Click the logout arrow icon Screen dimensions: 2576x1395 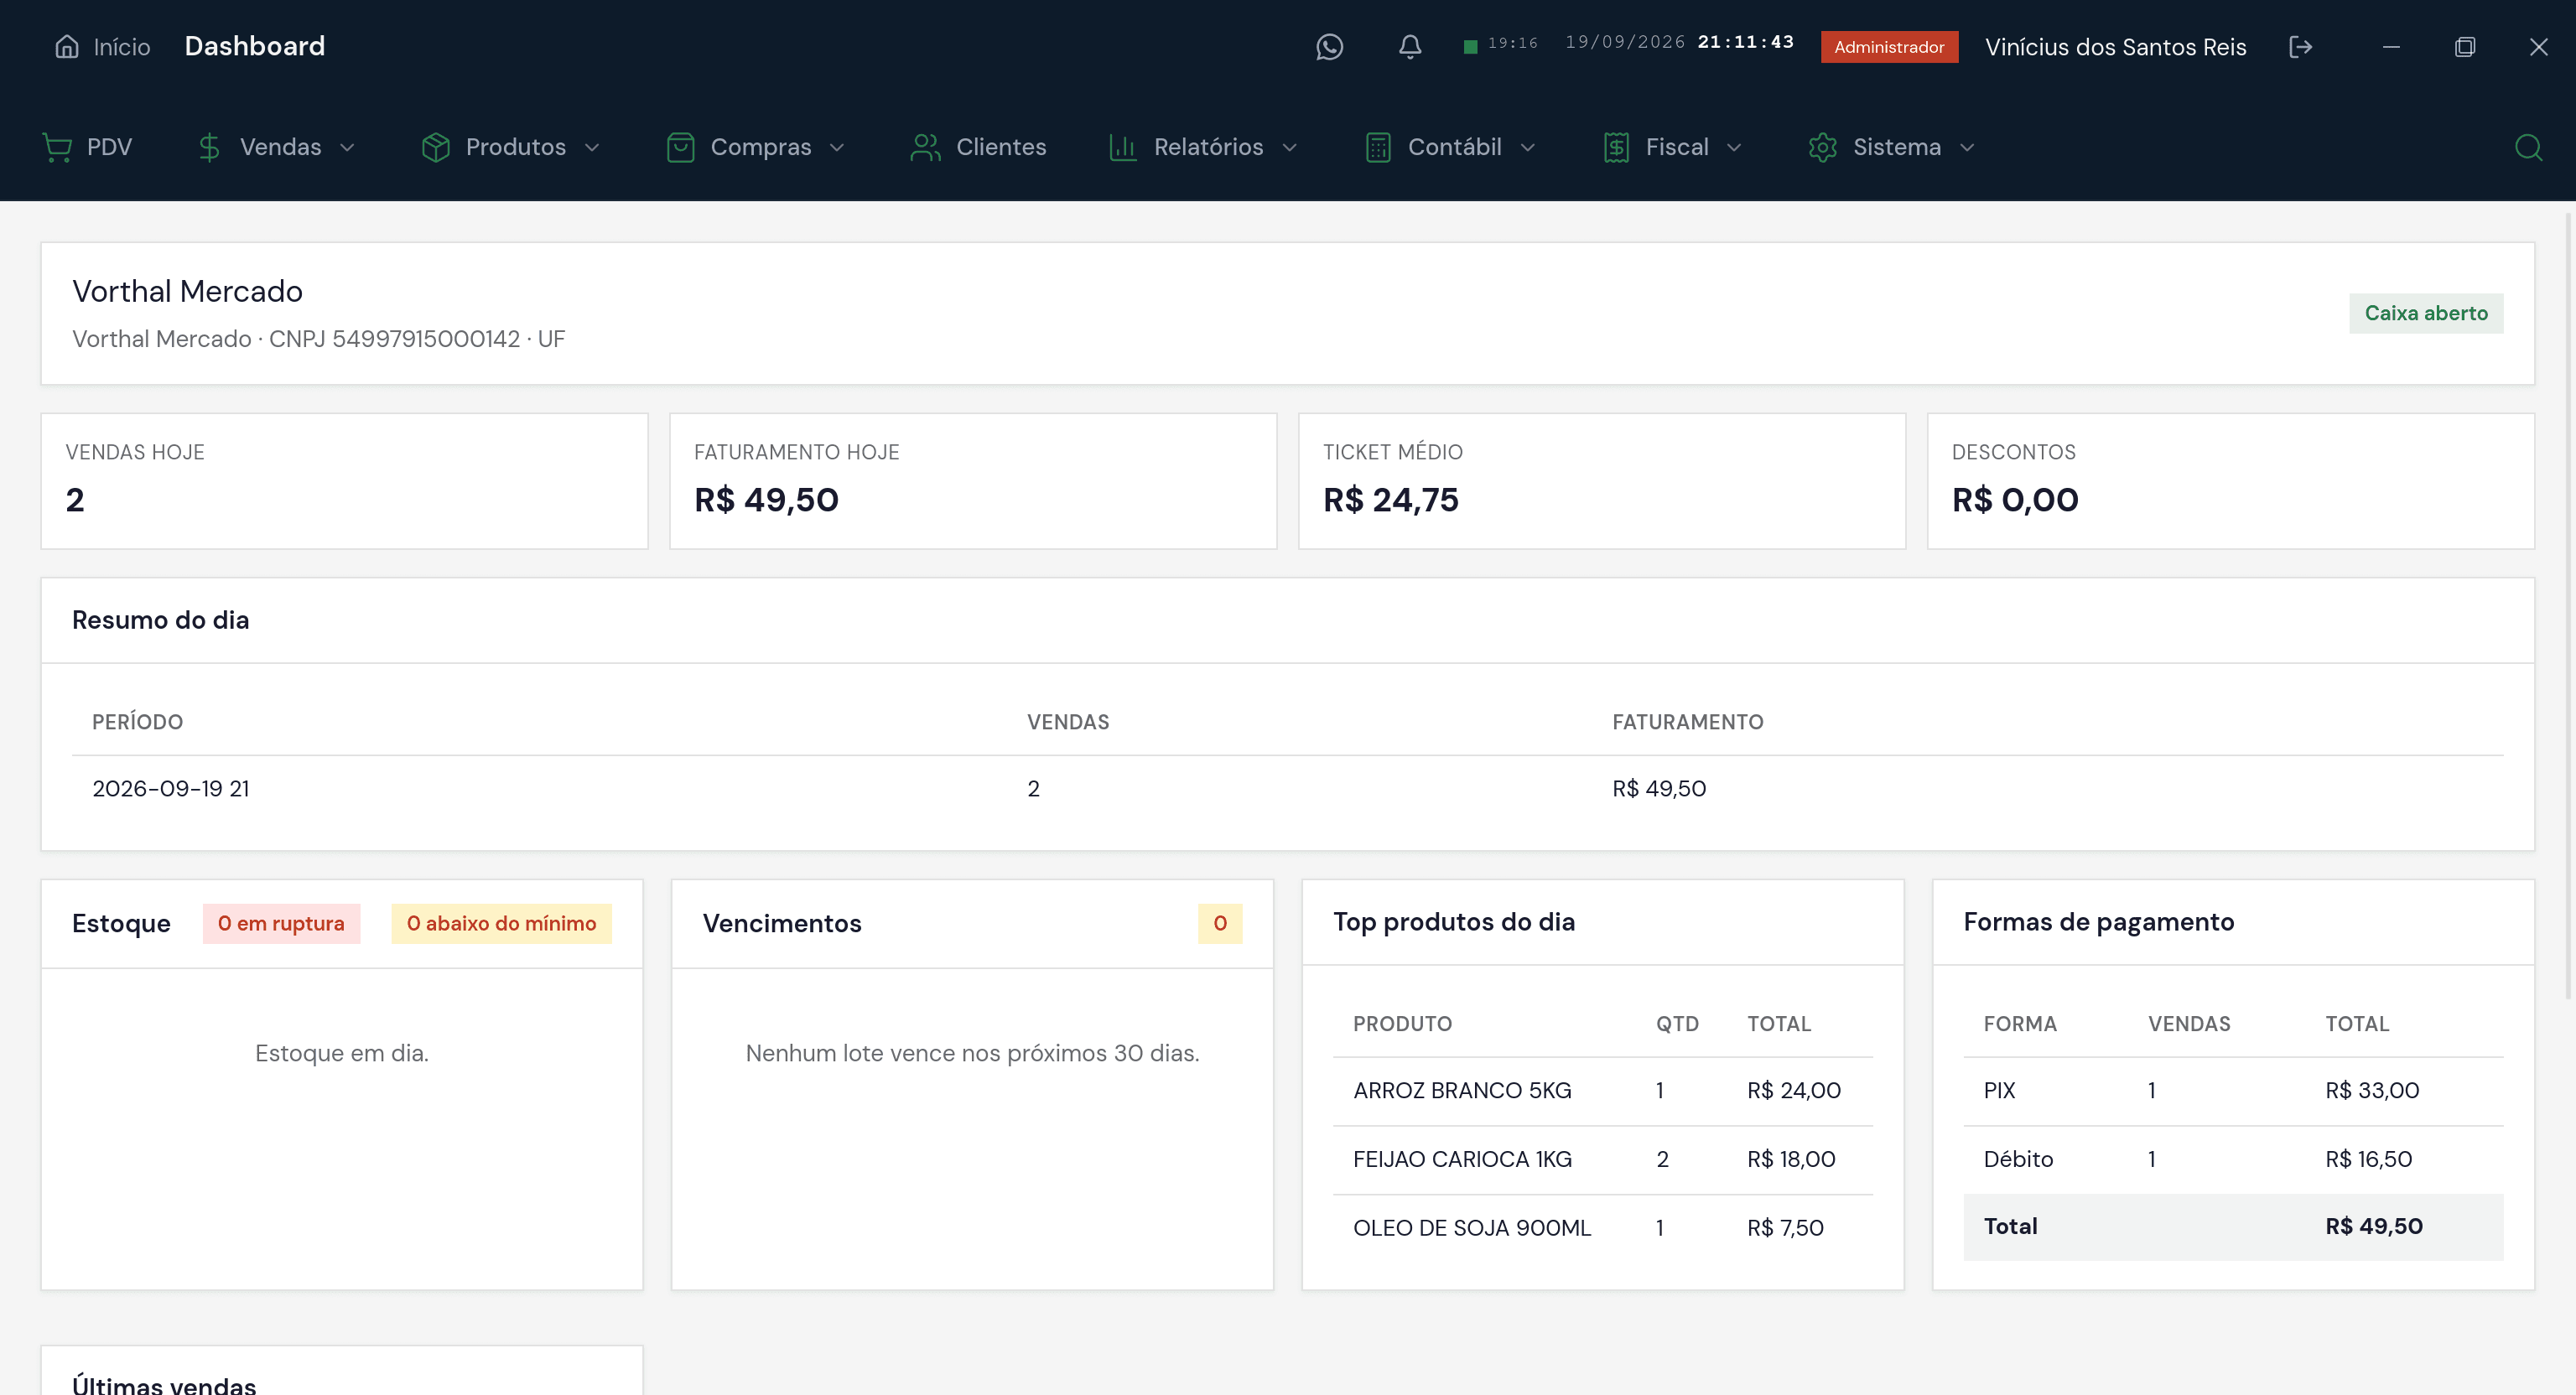pos(2300,47)
